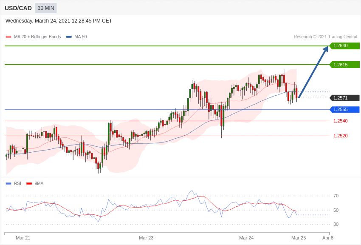Click the 1.2555 pivot price tag

pyautogui.click(x=344, y=109)
